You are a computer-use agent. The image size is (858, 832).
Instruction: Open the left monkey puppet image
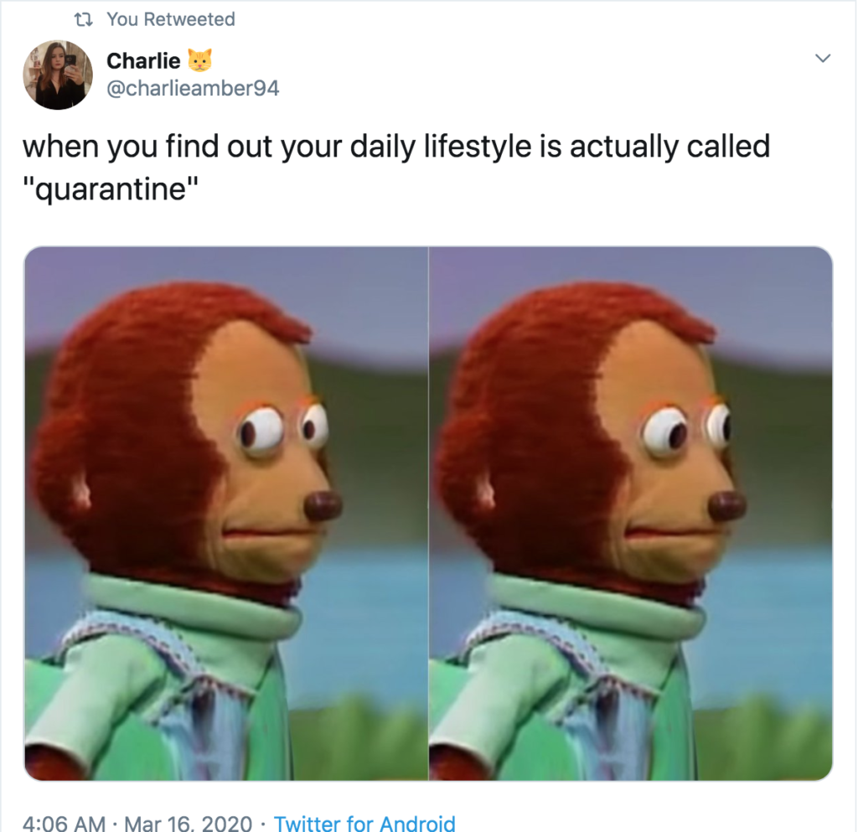[x=226, y=513]
